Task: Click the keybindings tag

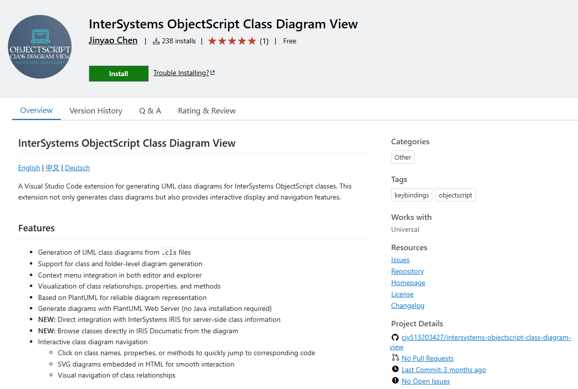Action: (x=412, y=195)
